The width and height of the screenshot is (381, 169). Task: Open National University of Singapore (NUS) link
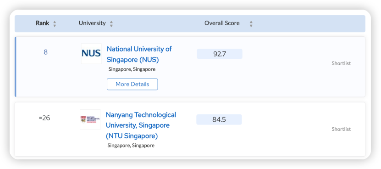(x=139, y=54)
